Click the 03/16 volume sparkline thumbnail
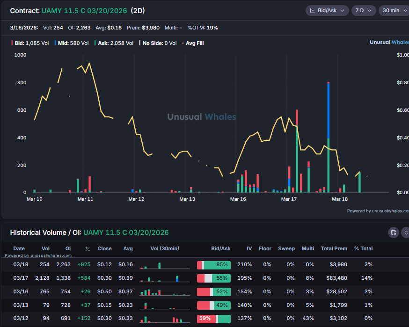409x327 pixels. tap(165, 292)
